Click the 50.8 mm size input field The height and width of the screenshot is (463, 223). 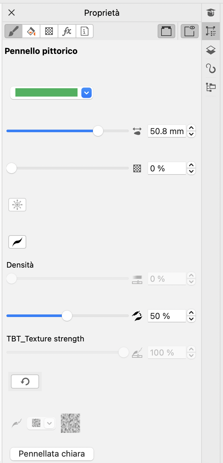[167, 131]
